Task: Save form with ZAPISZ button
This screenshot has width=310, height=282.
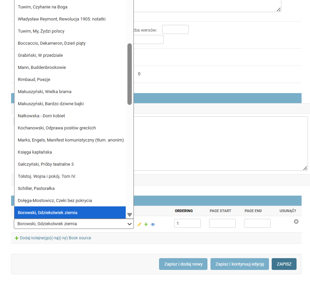Action: 284,264
